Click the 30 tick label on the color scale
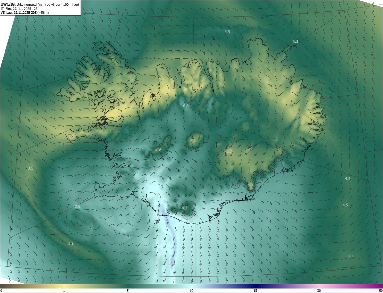 (319, 291)
